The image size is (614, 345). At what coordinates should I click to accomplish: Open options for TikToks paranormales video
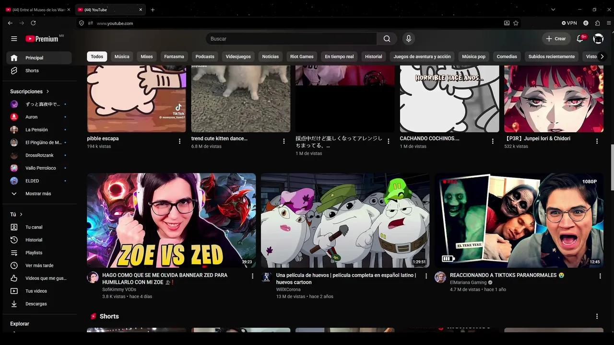pos(600,276)
